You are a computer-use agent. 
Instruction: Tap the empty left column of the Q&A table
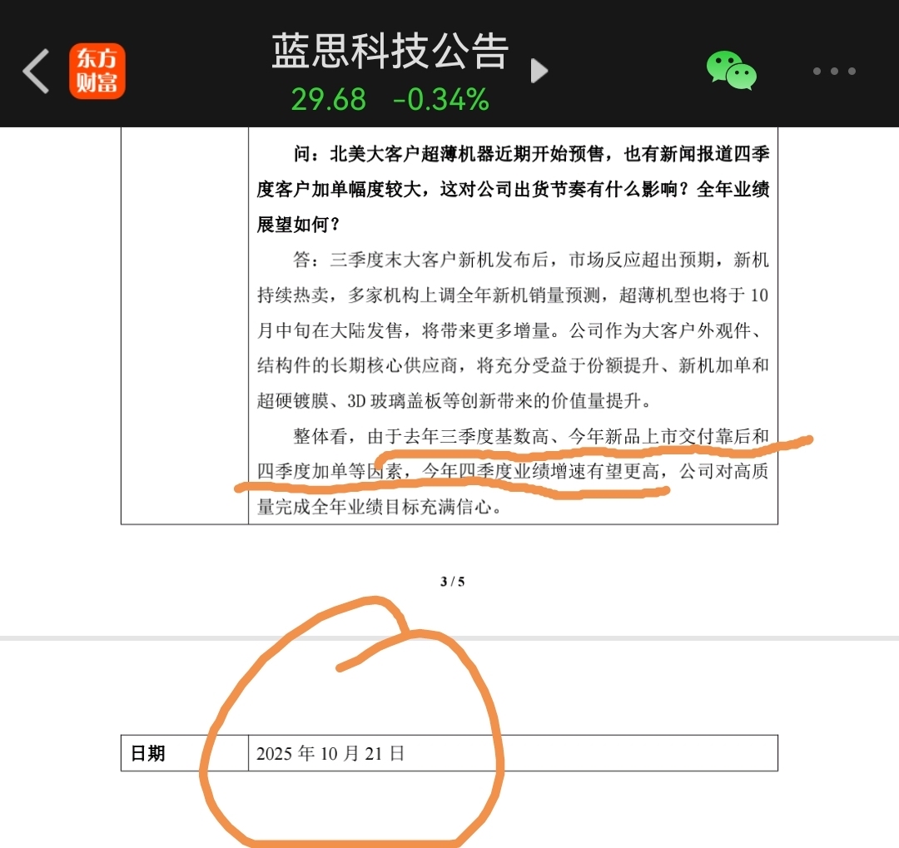(185, 325)
